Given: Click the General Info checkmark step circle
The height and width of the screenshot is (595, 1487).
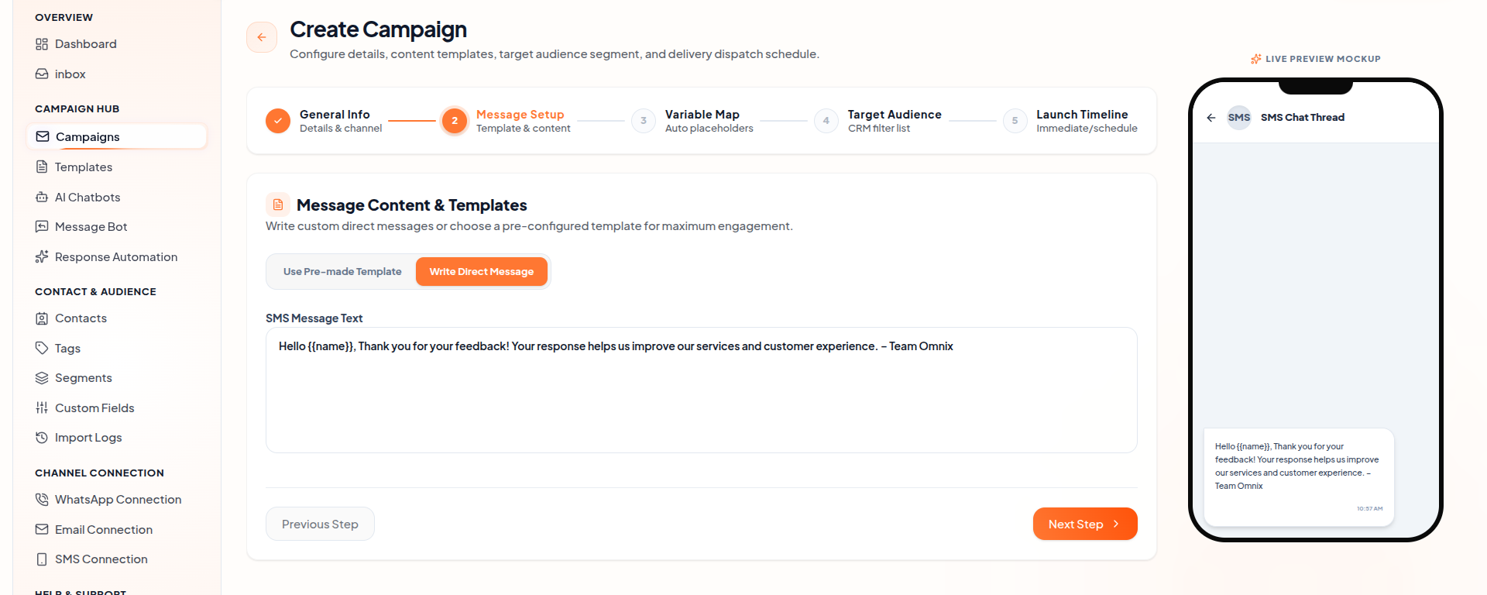Looking at the screenshot, I should click(278, 121).
